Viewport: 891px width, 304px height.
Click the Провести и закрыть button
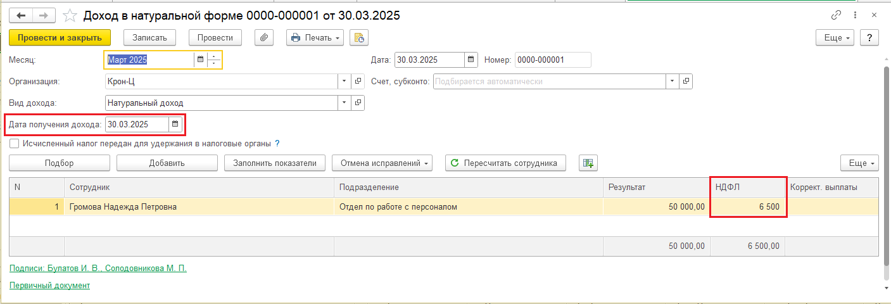click(x=60, y=37)
